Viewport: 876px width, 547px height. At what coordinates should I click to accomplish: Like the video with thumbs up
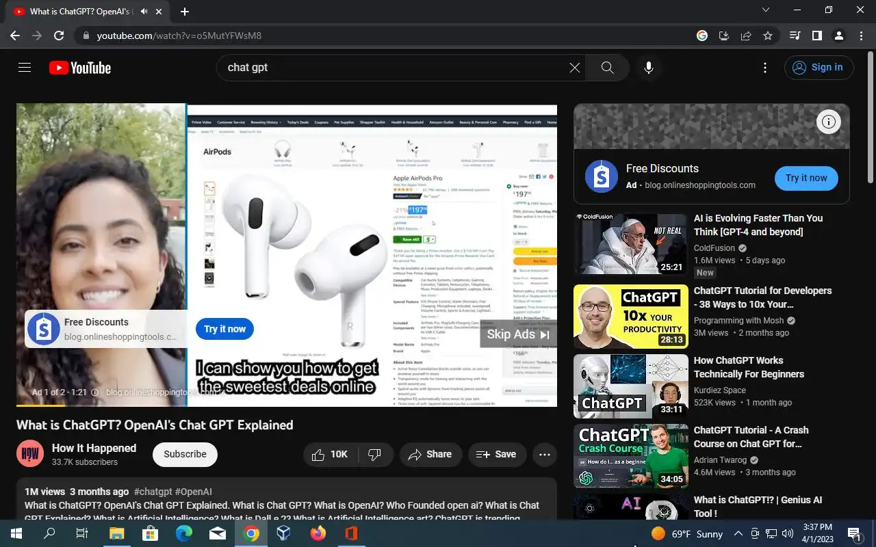(x=330, y=455)
